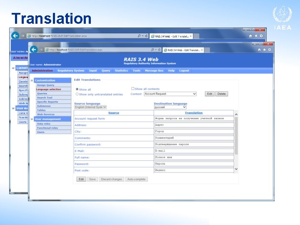Open the Help menu
This screenshot has height=225, width=300.
(x=171, y=70)
